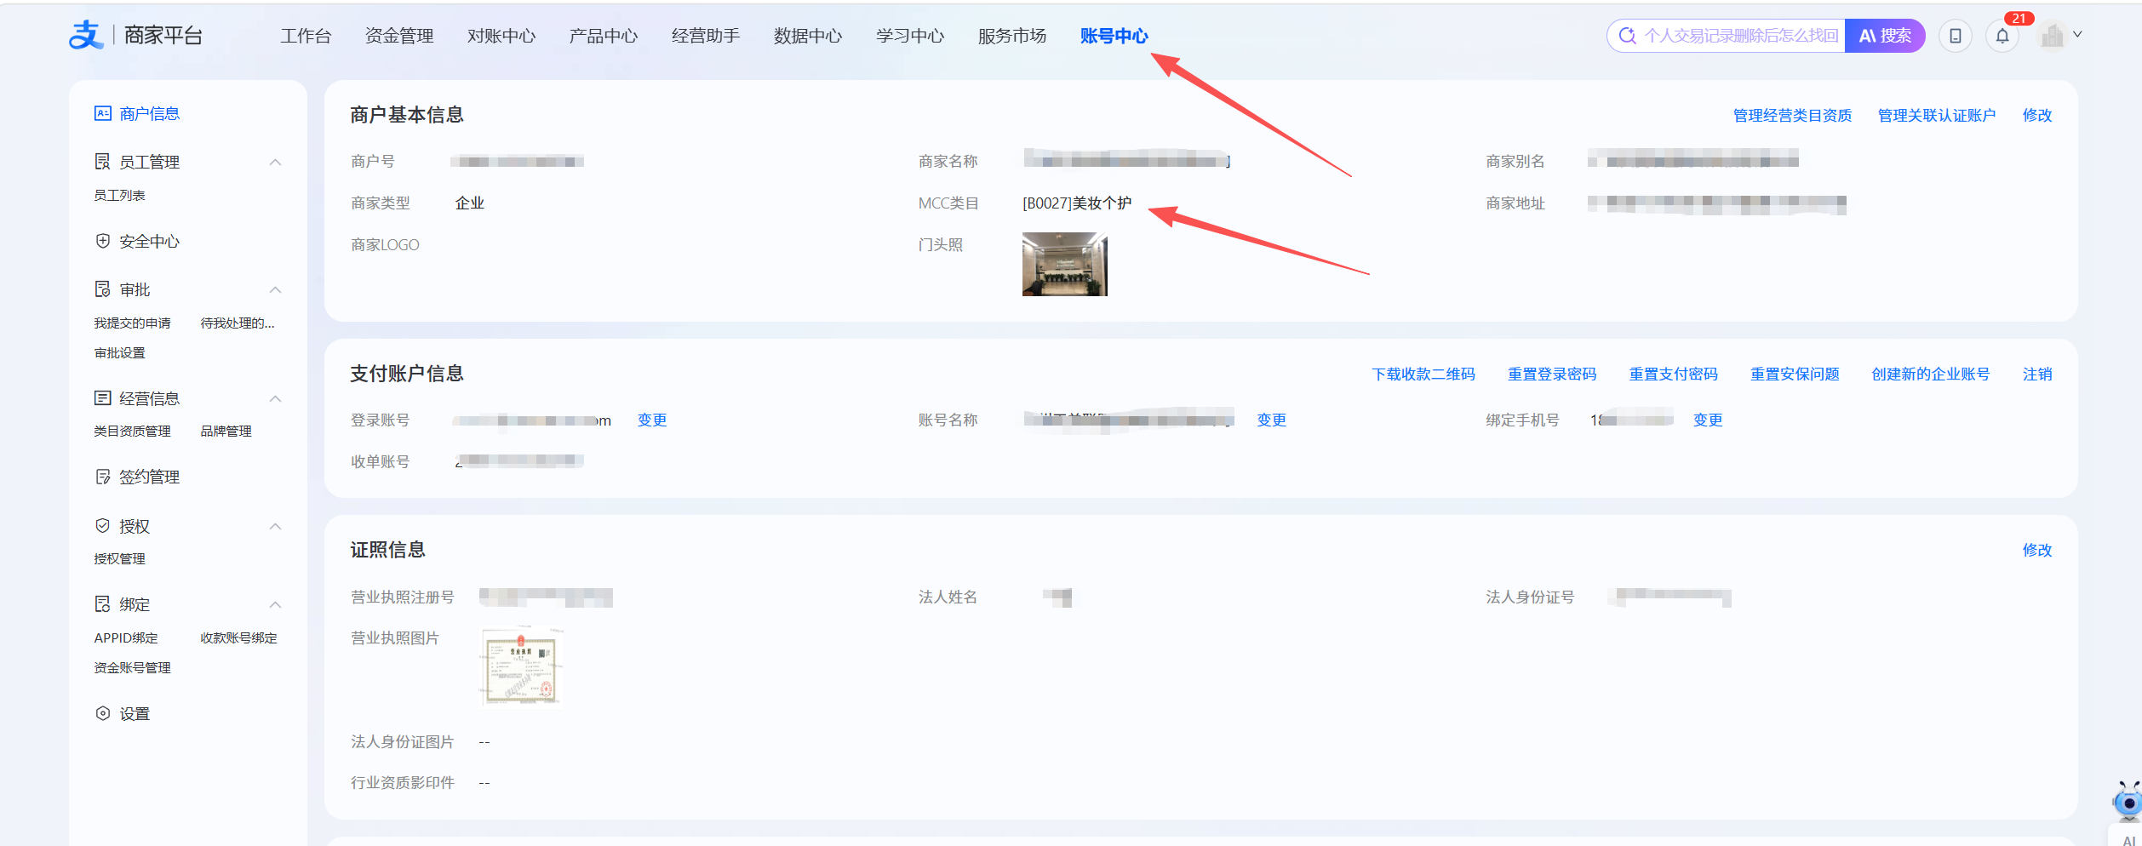This screenshot has height=846, width=2142.
Task: Switch to the 资金管理 tab
Action: pyautogui.click(x=399, y=36)
